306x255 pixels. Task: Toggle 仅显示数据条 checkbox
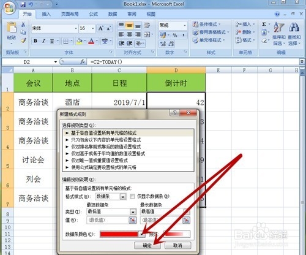point(132,196)
